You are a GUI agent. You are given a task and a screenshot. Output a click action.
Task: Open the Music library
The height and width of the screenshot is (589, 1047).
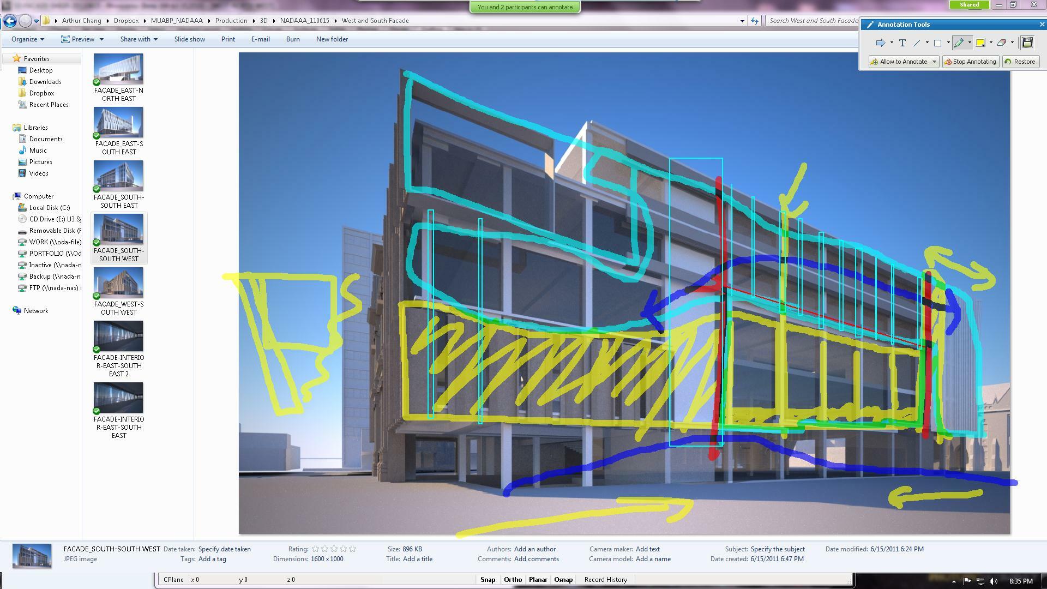click(x=38, y=151)
